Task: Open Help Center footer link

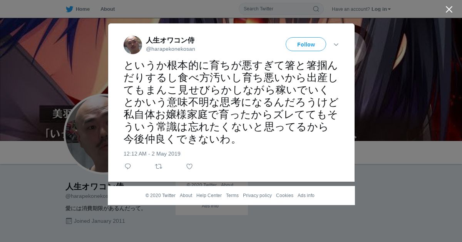Action: [x=209, y=196]
